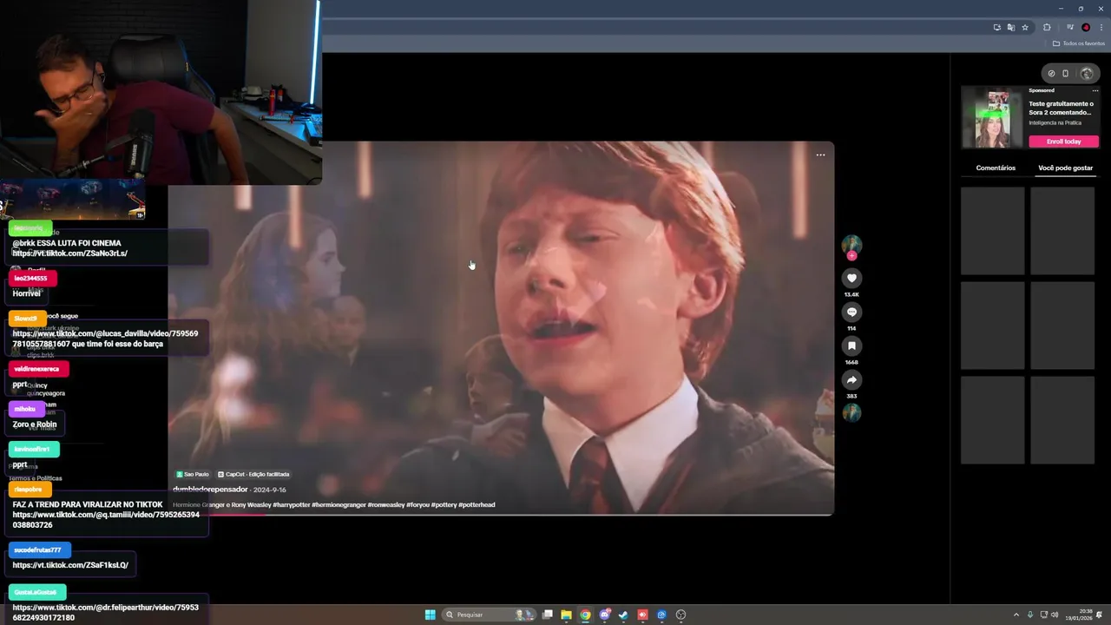Screen dimensions: 1111x625
Task: Open Chrome profile avatar
Action: [x=1086, y=28]
